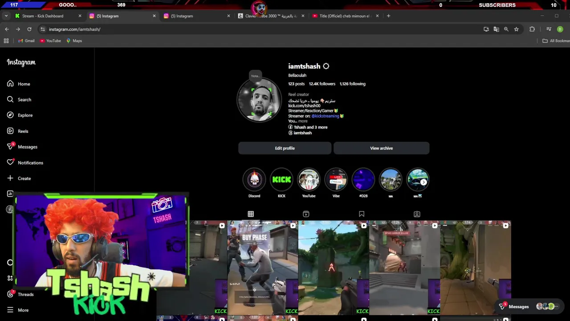This screenshot has width=570, height=321.
Task: View the 12.4K followers list
Action: pyautogui.click(x=322, y=84)
